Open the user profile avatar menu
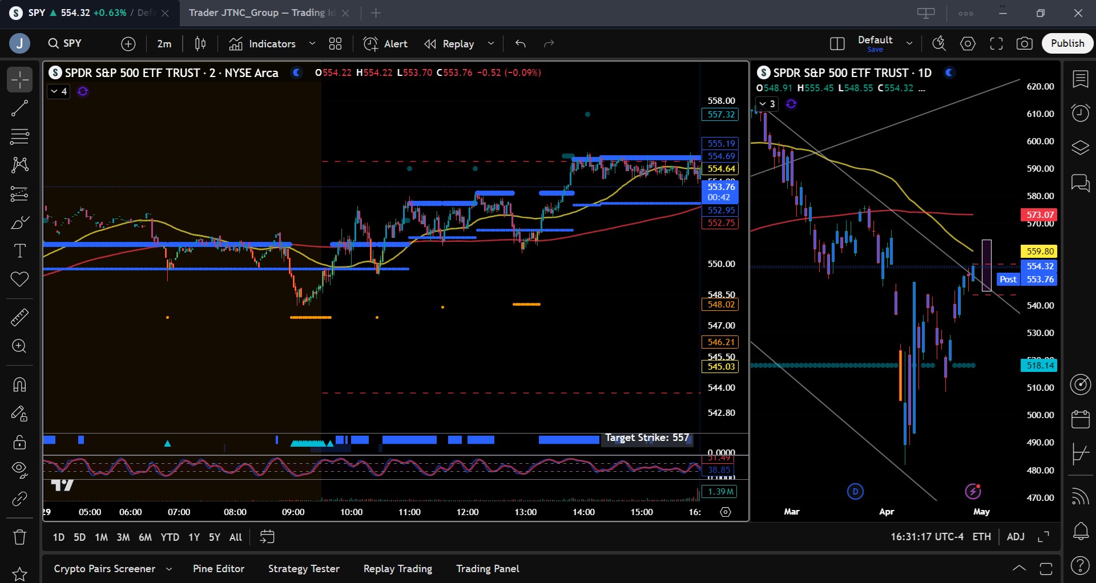This screenshot has height=583, width=1096. pos(20,43)
